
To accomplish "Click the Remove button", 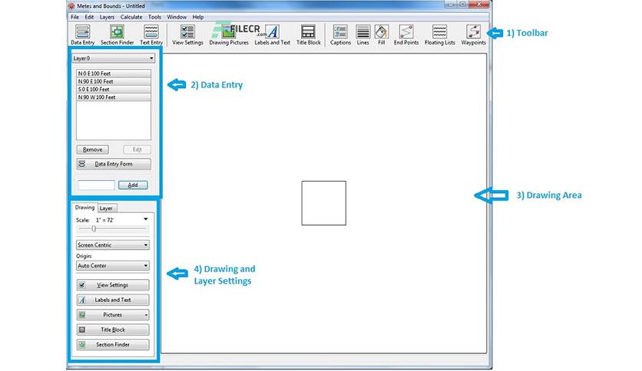I will [x=92, y=149].
